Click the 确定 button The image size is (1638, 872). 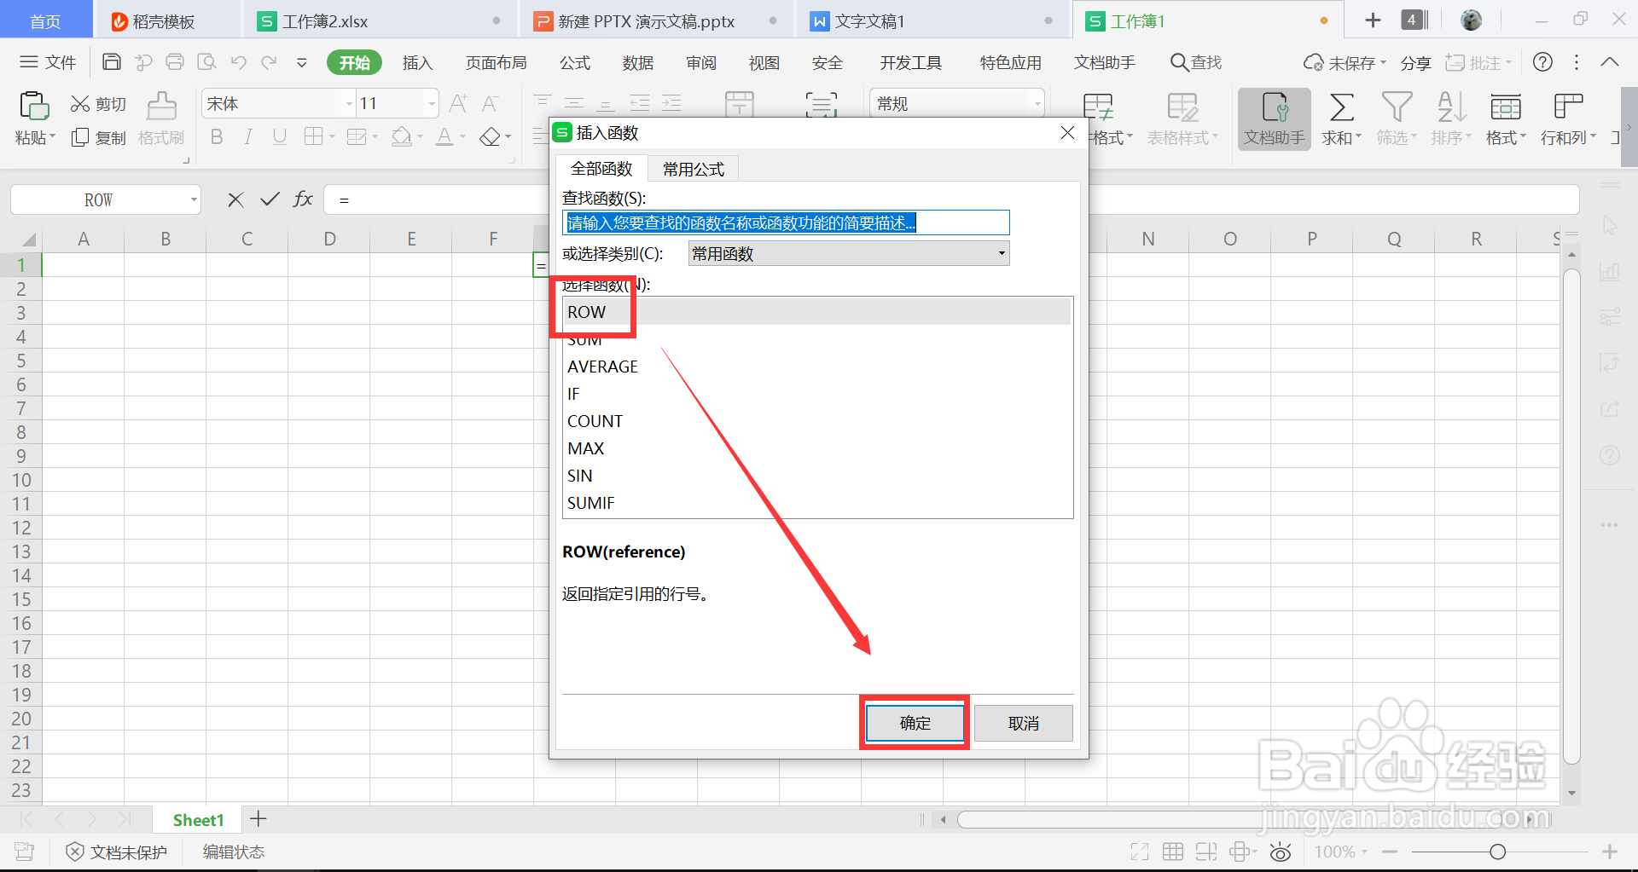point(915,723)
